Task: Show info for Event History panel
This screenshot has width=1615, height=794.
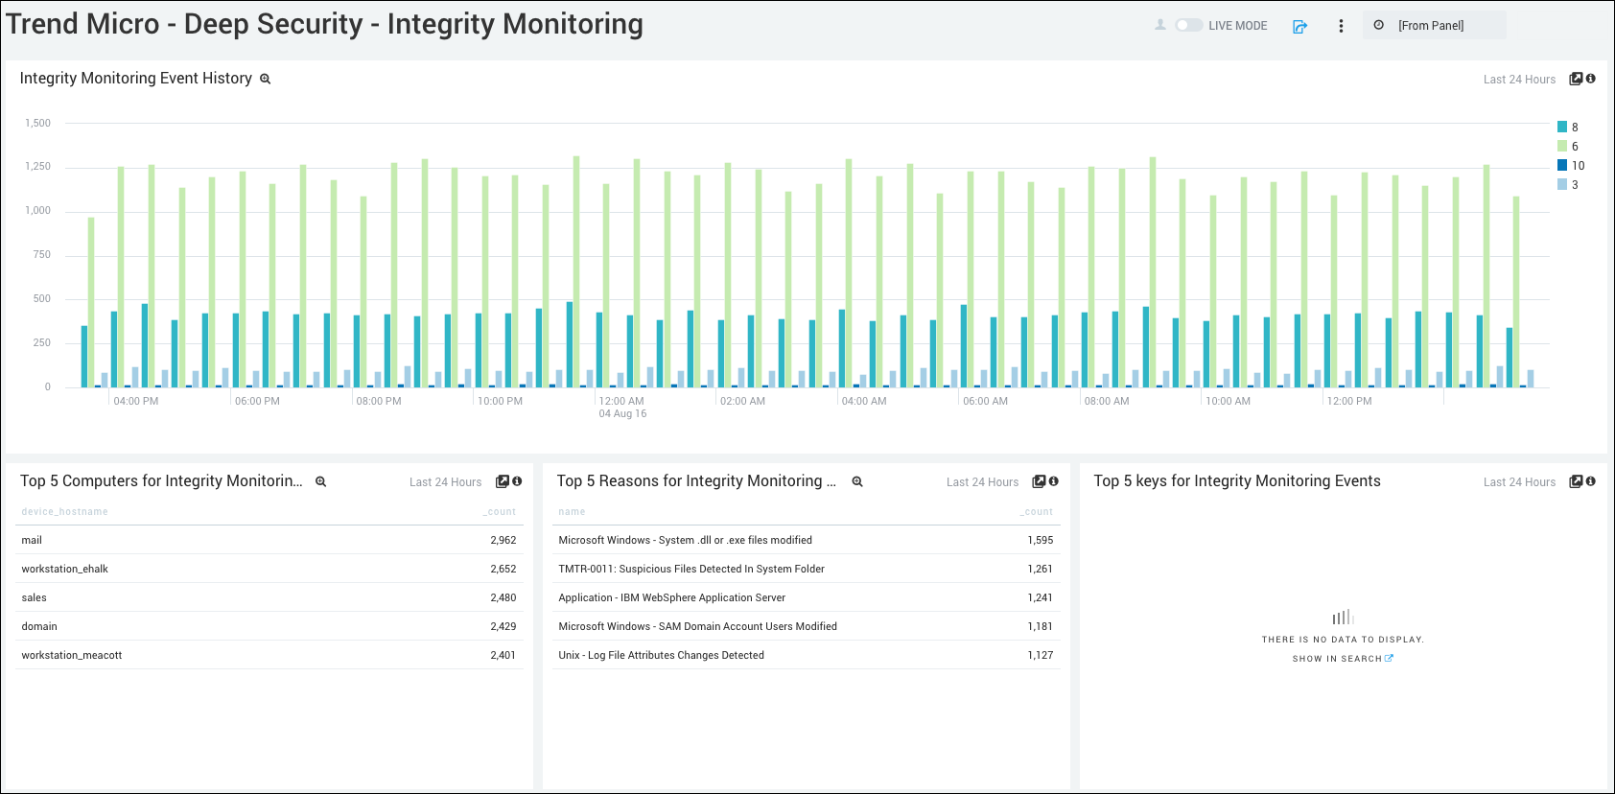Action: pos(1591,79)
